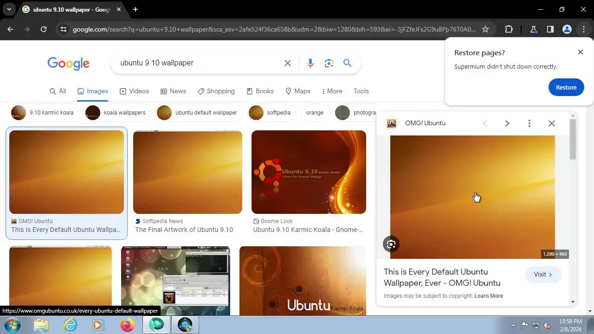Open the browser three-dot menu
Viewport: 594px width, 334px height.
pos(583,29)
